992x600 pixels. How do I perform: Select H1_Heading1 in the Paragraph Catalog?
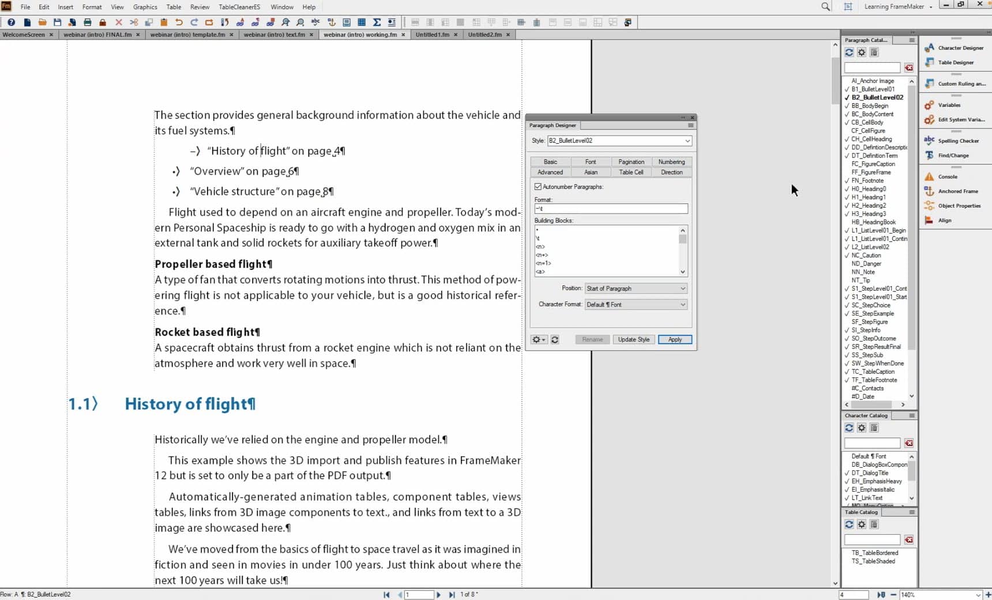[868, 197]
